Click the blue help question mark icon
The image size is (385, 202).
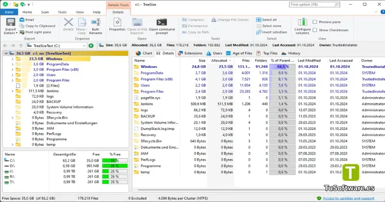[383, 12]
